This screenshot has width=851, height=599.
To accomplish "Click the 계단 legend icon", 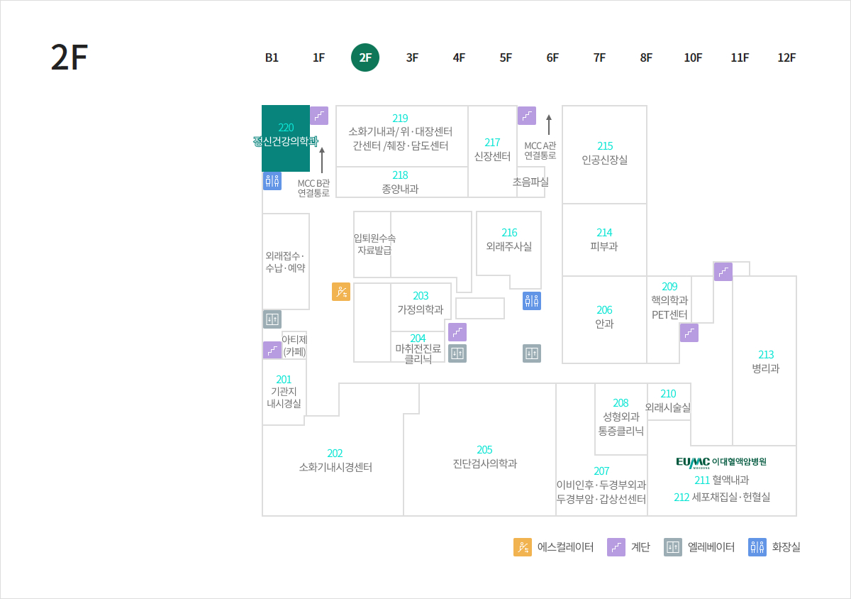I will point(616,547).
